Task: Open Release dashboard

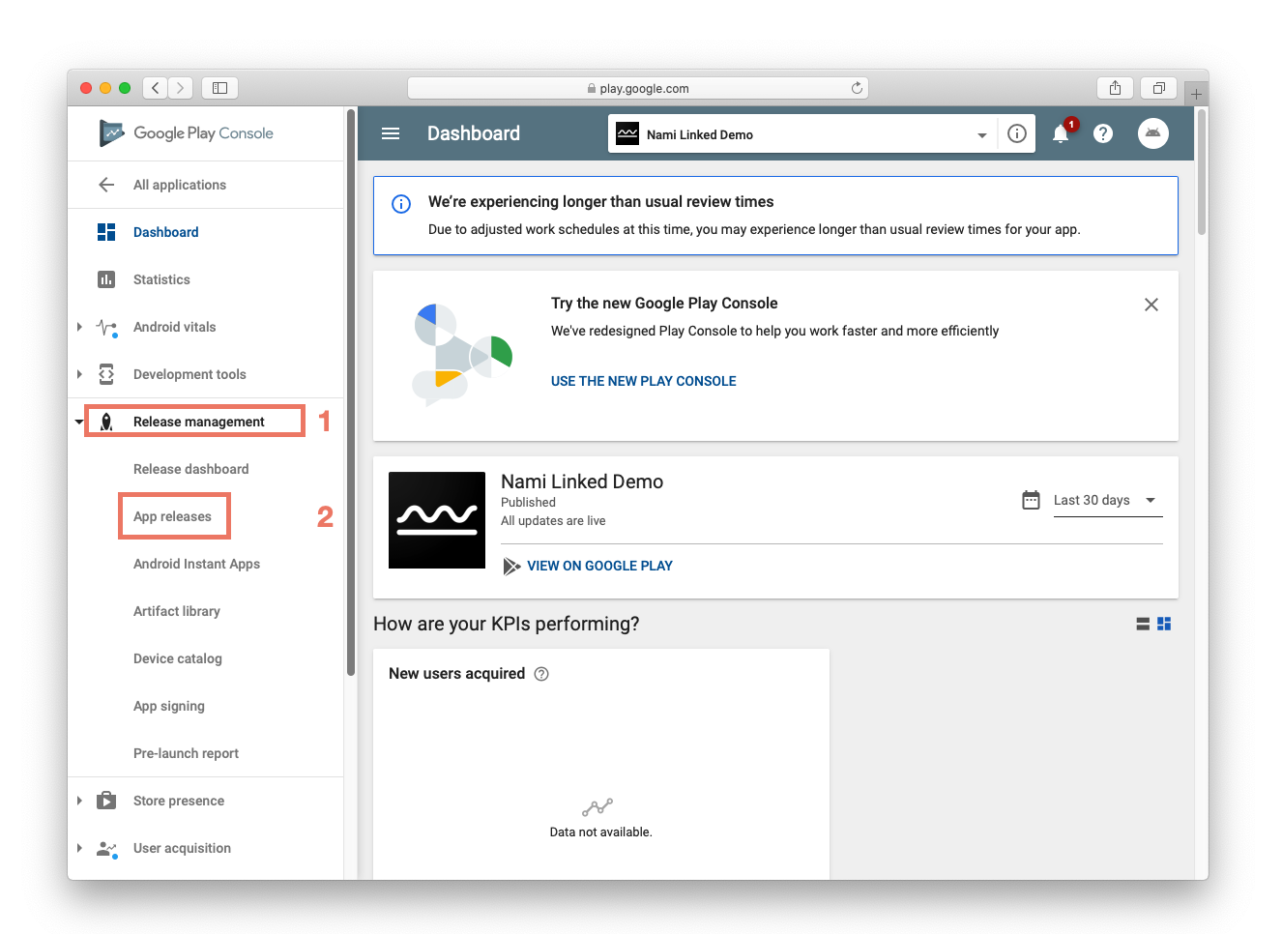Action: [x=190, y=469]
